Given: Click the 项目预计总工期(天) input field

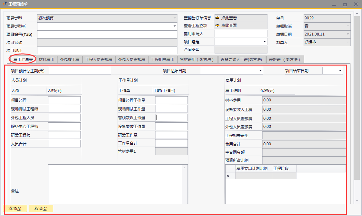Looking at the screenshot, I should pos(79,71).
